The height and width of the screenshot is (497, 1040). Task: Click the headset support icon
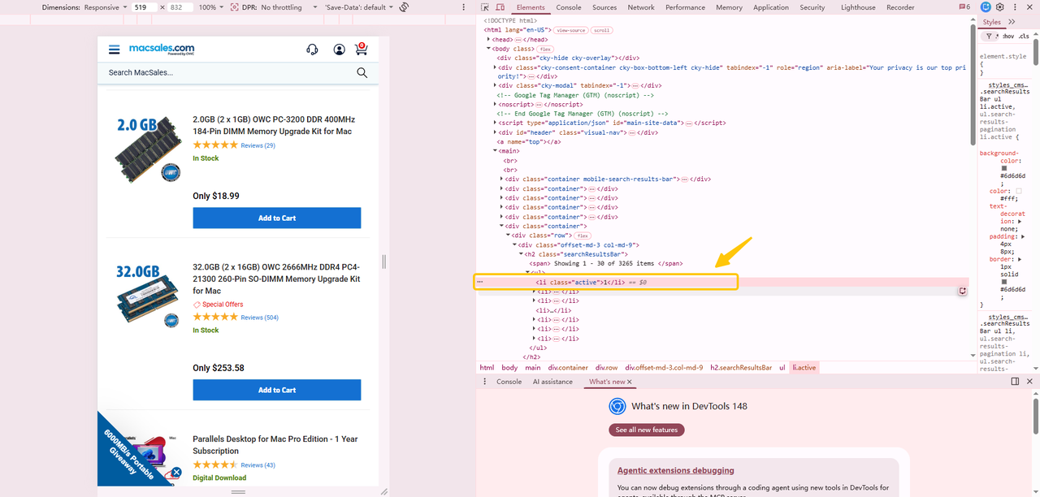click(312, 50)
